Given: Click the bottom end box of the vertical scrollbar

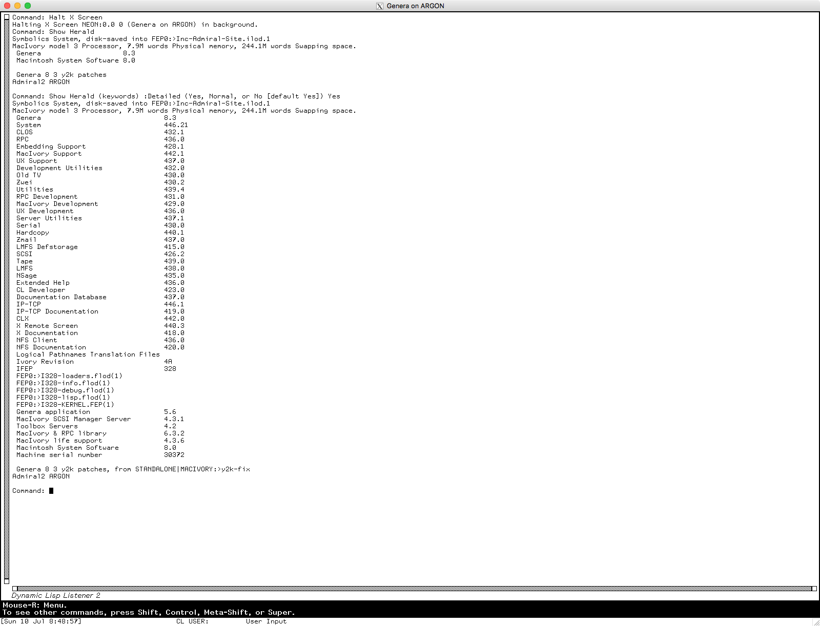Looking at the screenshot, I should pyautogui.click(x=7, y=581).
